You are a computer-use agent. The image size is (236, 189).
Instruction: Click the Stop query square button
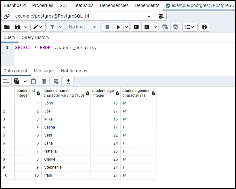pyautogui.click(x=107, y=27)
